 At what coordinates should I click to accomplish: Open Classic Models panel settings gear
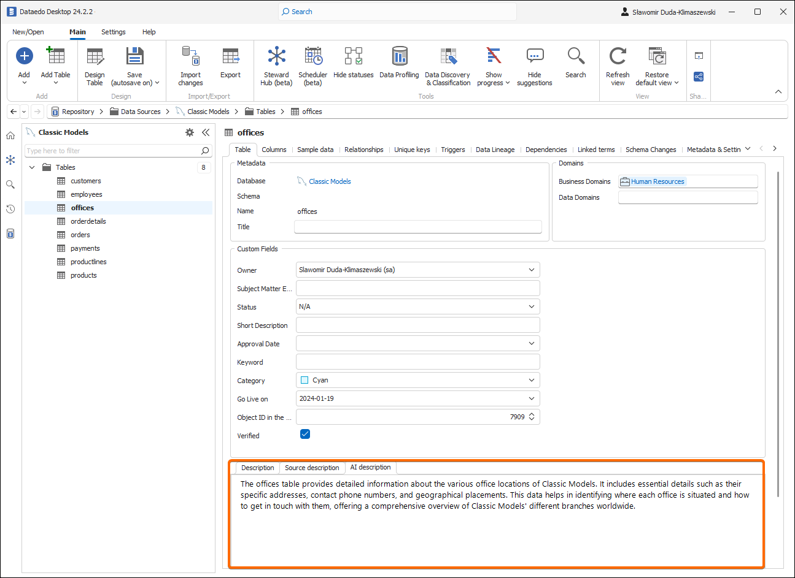click(190, 132)
